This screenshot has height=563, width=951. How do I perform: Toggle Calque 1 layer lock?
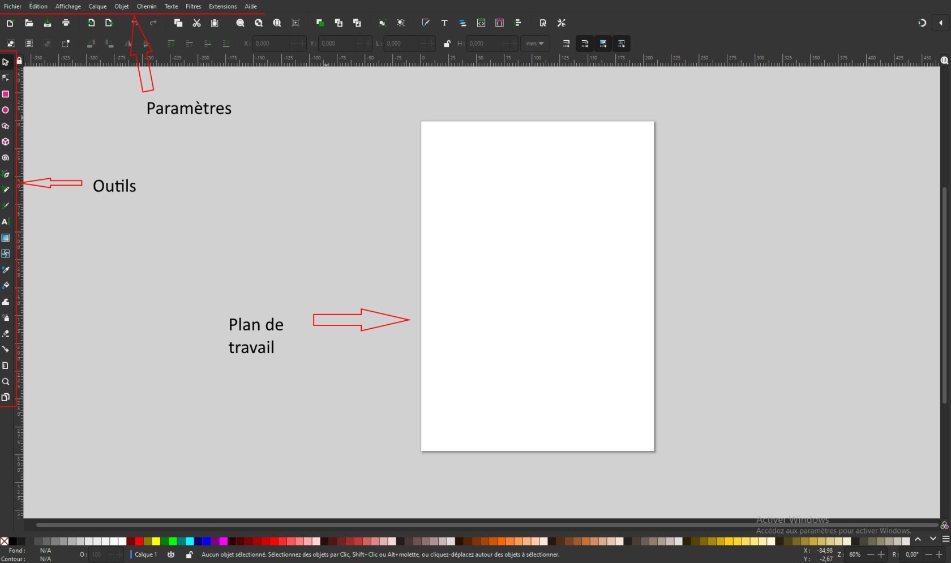tap(189, 555)
